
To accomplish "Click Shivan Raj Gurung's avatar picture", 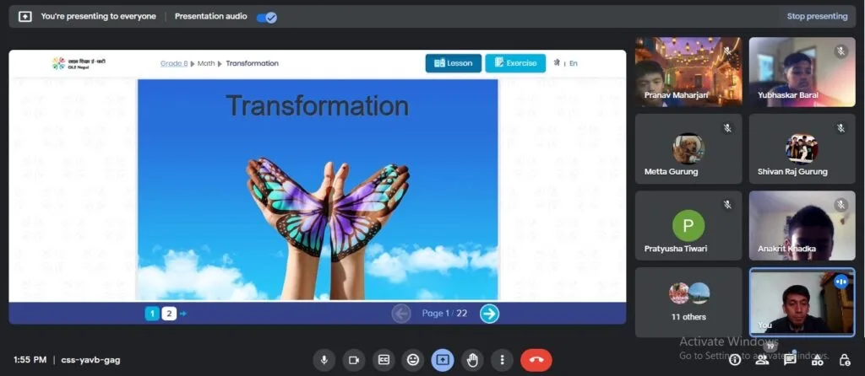I will tap(802, 148).
